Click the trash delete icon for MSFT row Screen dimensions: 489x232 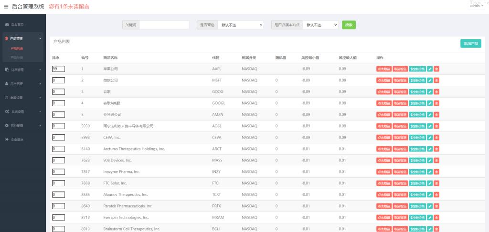click(436, 81)
